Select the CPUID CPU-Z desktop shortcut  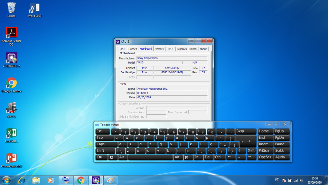pos(11,60)
